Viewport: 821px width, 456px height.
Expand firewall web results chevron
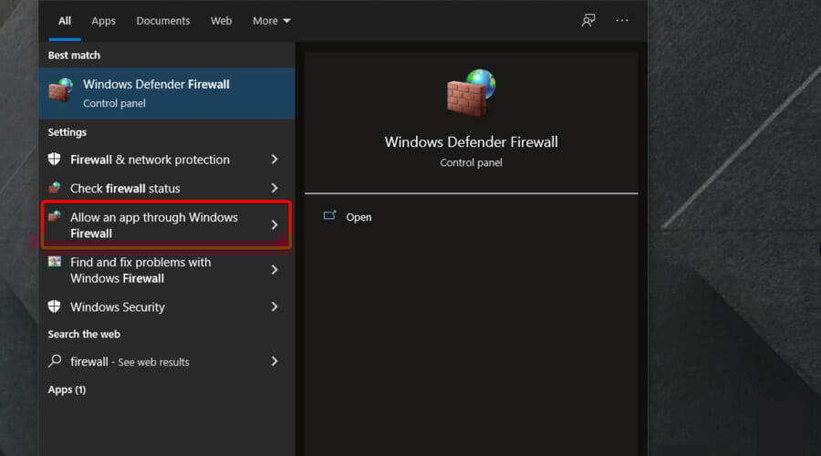[275, 361]
